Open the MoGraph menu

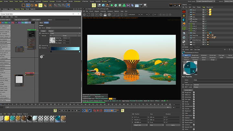(x=38, y=1)
